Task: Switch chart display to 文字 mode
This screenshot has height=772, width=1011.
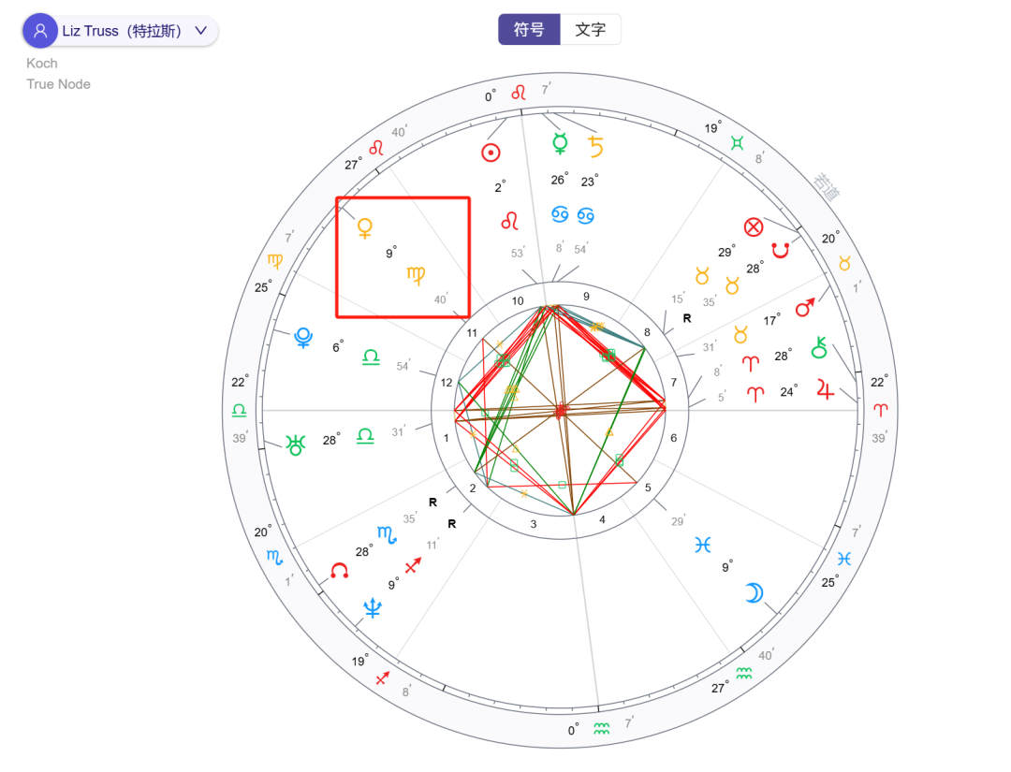Action: click(590, 29)
